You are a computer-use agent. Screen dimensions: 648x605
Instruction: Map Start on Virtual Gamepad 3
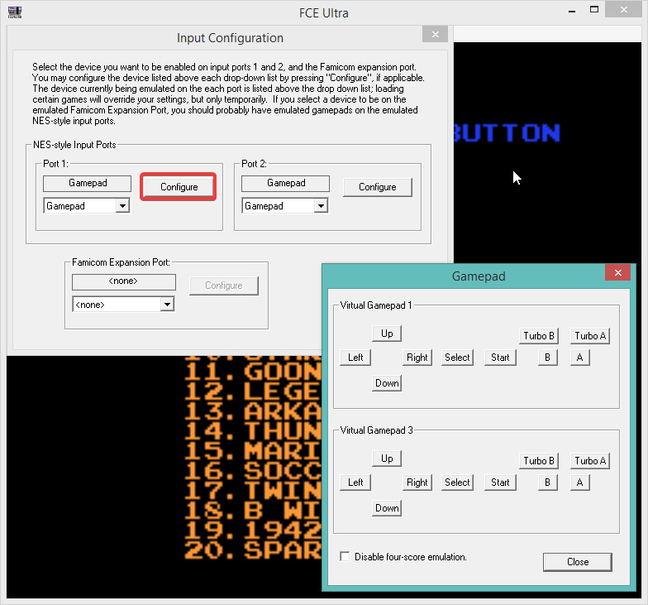click(500, 483)
